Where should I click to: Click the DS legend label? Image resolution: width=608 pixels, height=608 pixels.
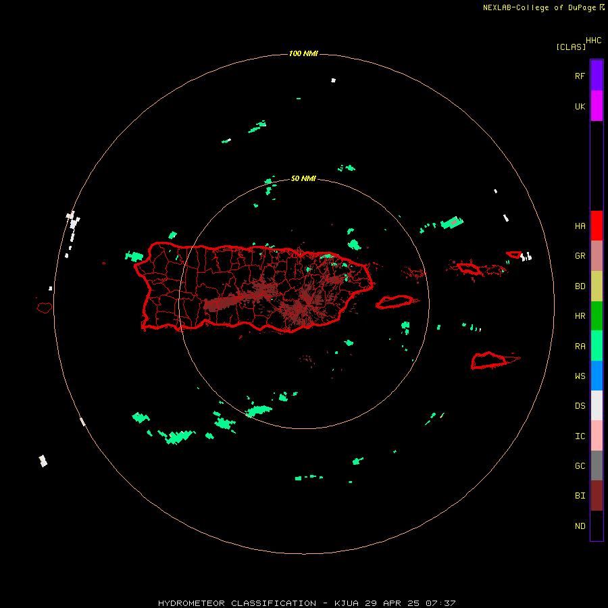tap(580, 406)
